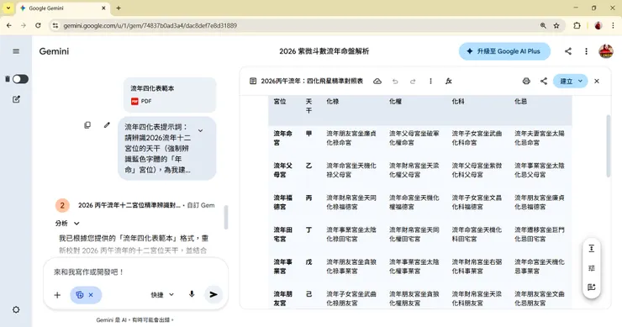
Task: Select the 流年父母宮 row label
Action: [282, 170]
